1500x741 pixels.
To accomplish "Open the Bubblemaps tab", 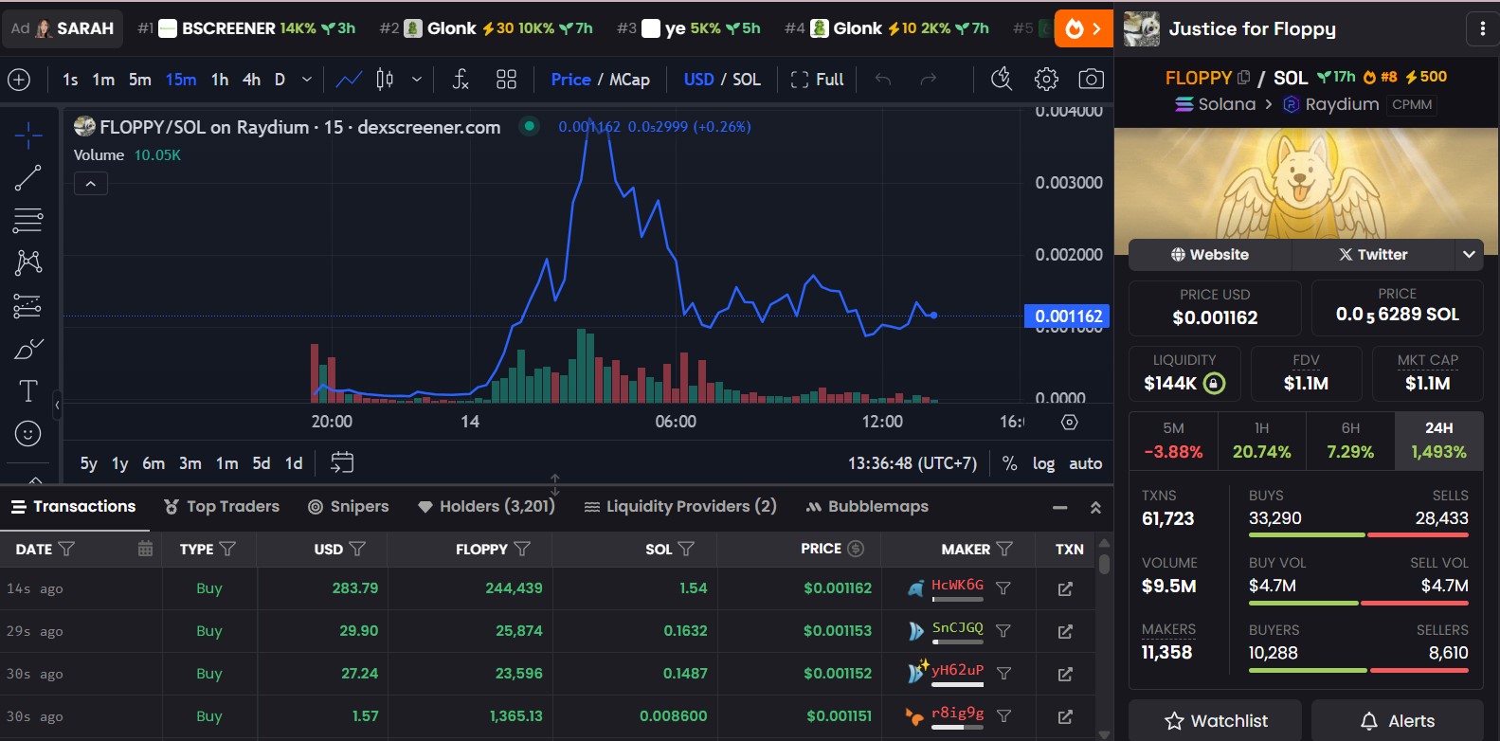I will 867,507.
